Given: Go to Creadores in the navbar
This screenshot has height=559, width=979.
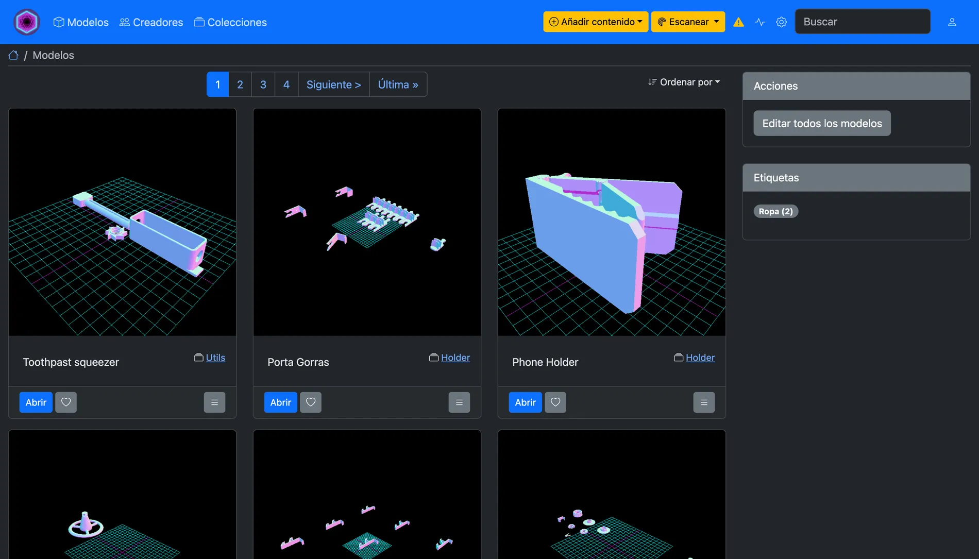Looking at the screenshot, I should pyautogui.click(x=151, y=22).
